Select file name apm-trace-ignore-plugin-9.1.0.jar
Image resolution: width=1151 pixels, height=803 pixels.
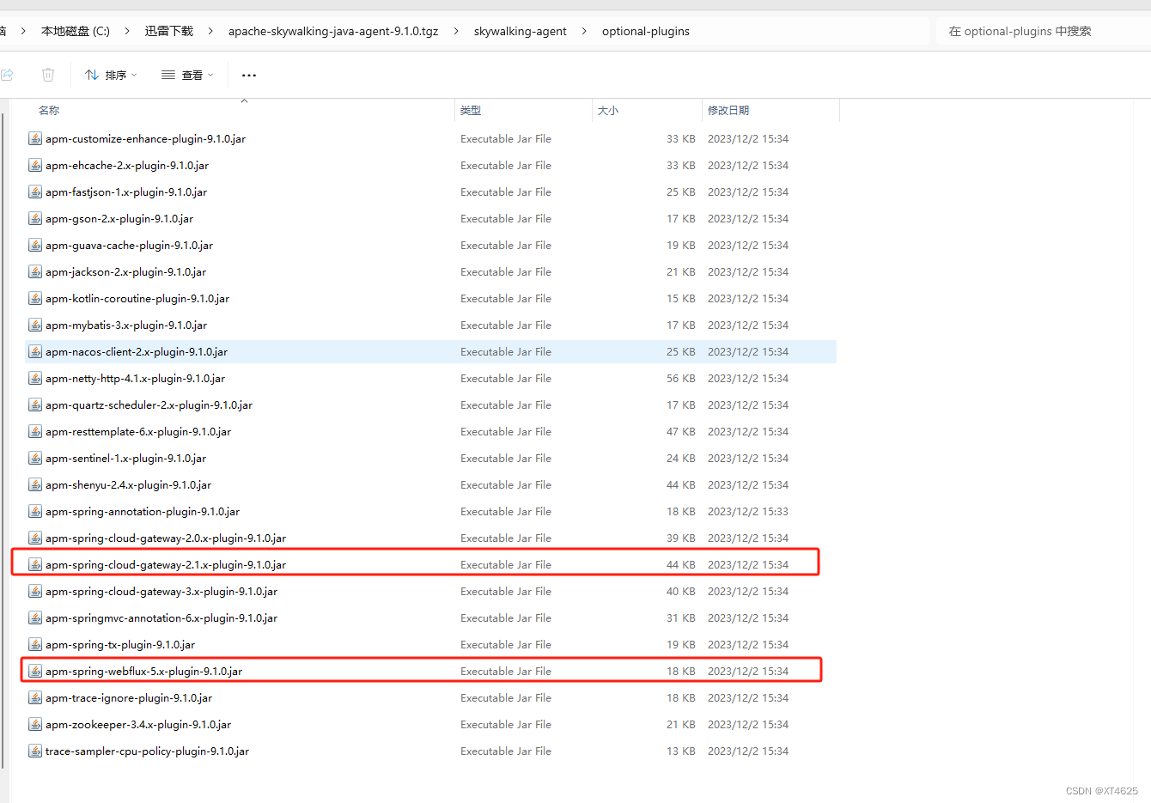[129, 697]
